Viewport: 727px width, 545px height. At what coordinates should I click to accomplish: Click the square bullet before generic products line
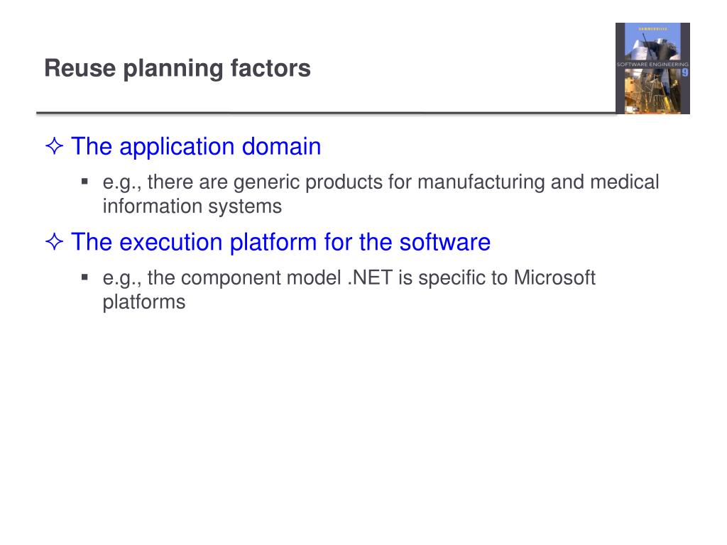click(84, 182)
